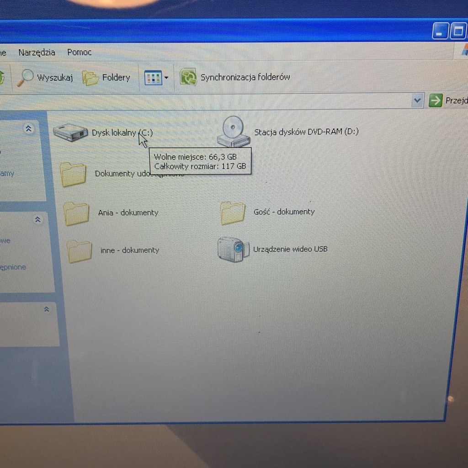The image size is (468, 468).
Task: Click the Wyszukaj toolbar label
Action: 55,78
